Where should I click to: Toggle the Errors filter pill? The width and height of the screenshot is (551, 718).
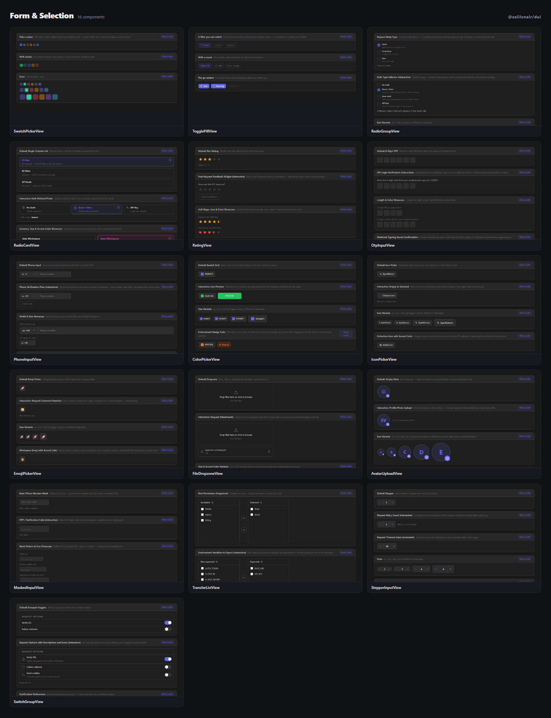point(205,45)
